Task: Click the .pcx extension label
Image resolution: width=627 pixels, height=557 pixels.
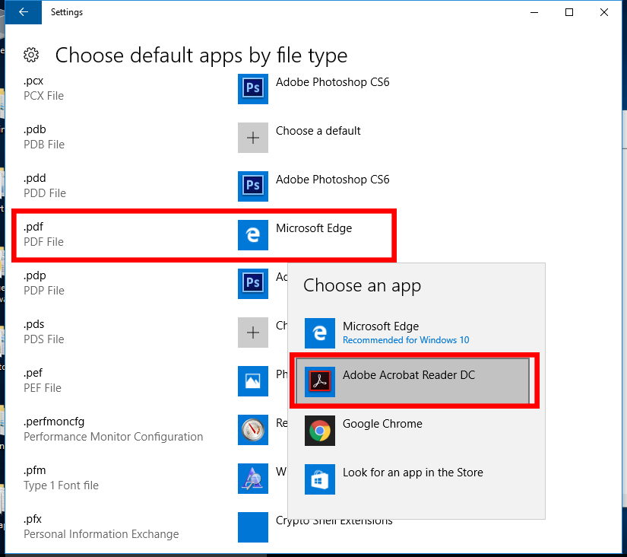Action: coord(33,81)
